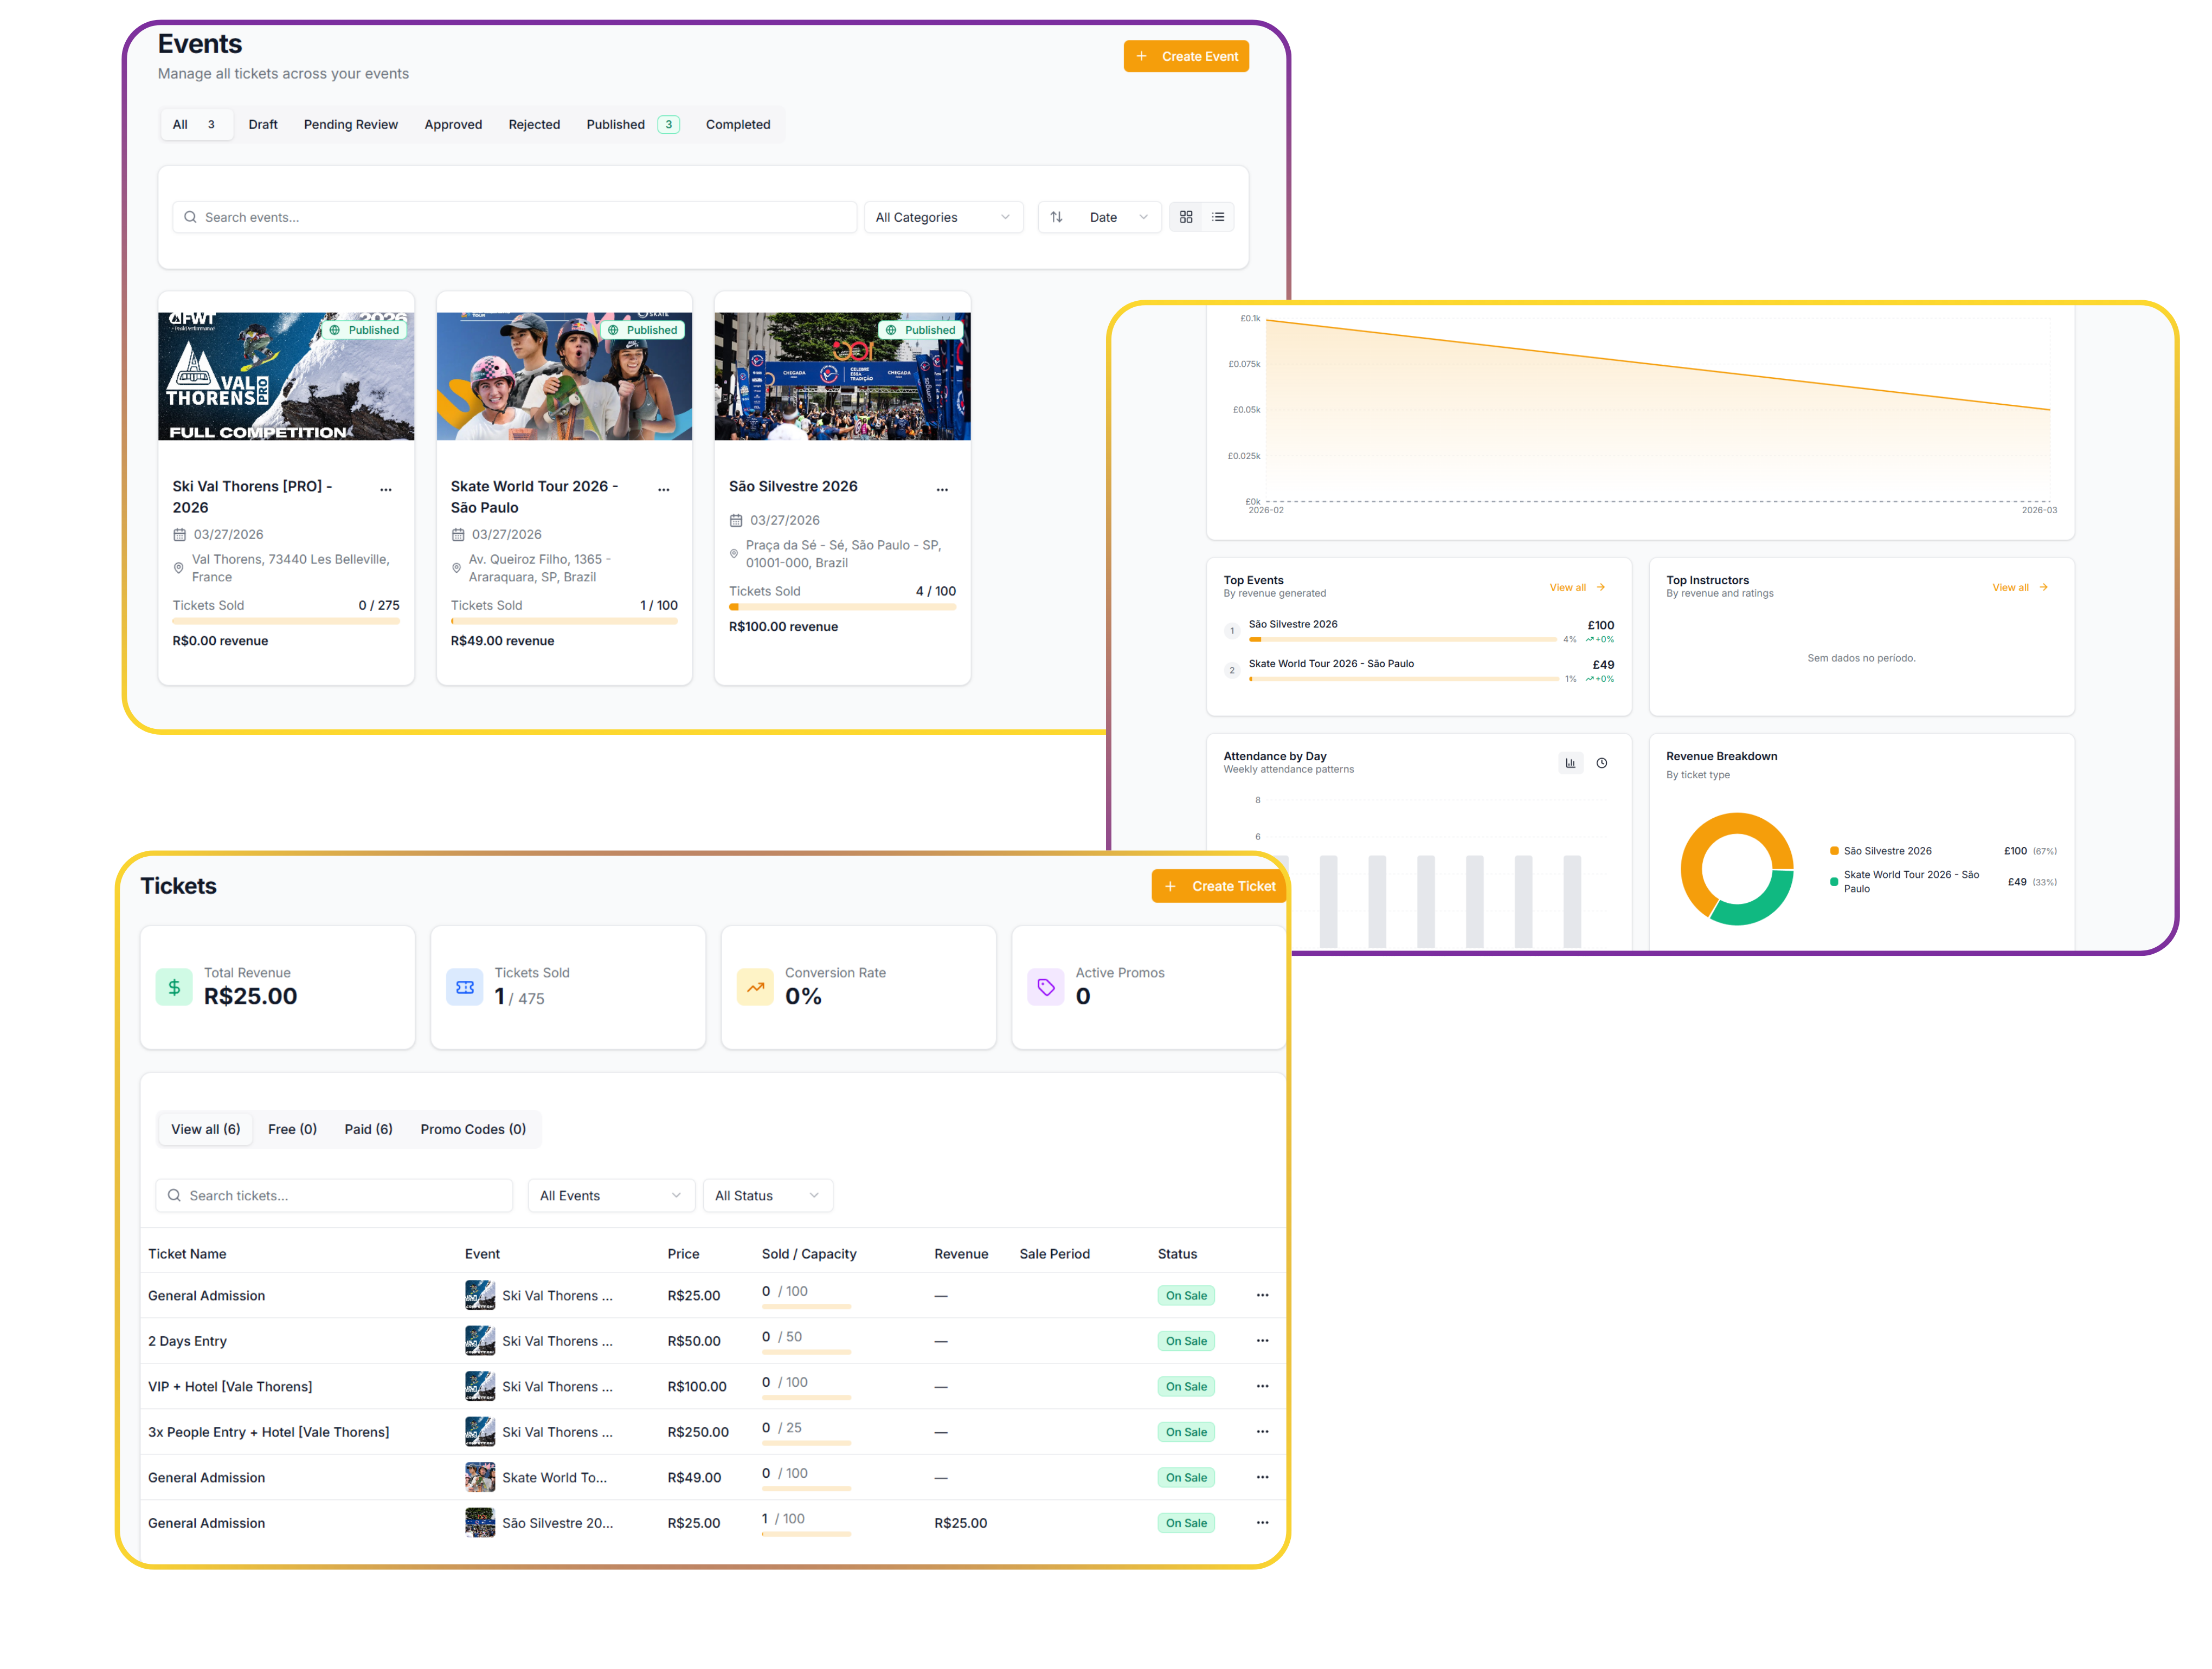
Task: Click the Create Ticket button
Action: coord(1218,885)
